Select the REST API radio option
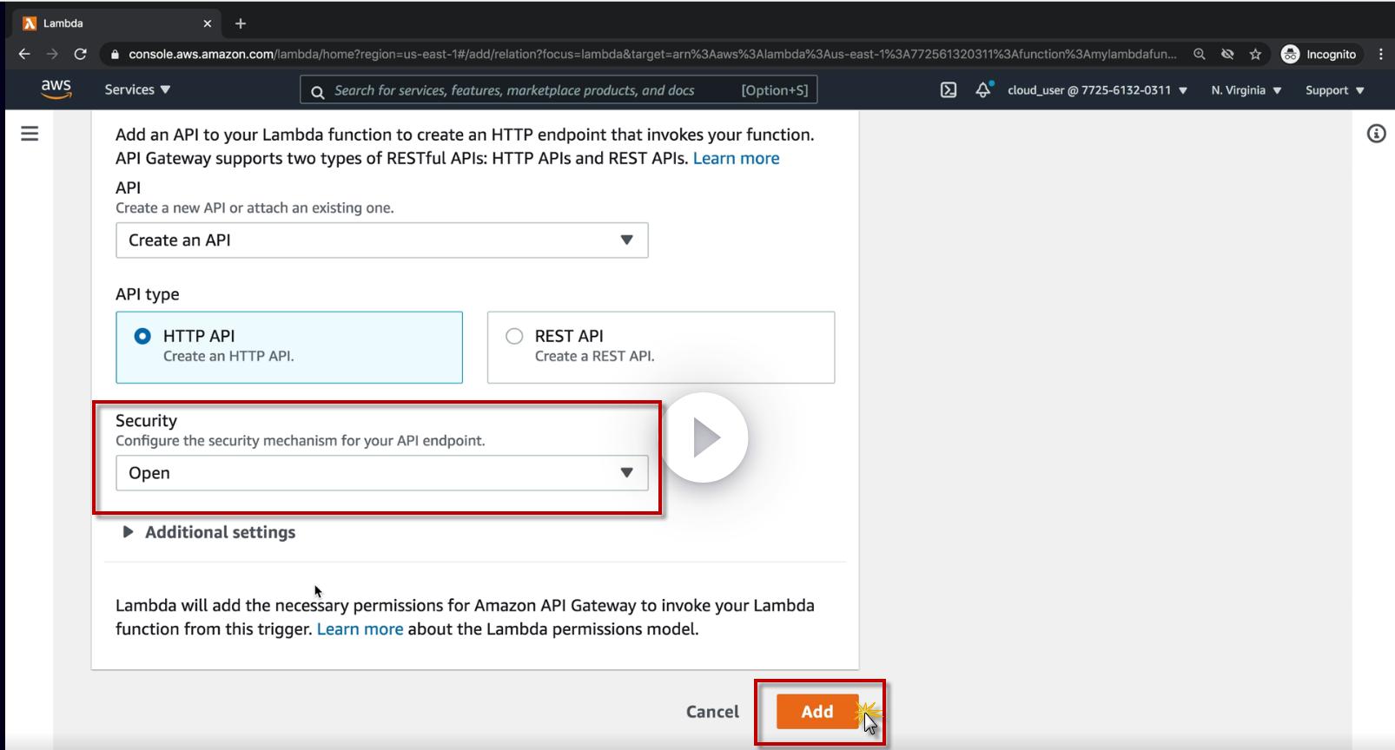The width and height of the screenshot is (1395, 750). point(514,336)
